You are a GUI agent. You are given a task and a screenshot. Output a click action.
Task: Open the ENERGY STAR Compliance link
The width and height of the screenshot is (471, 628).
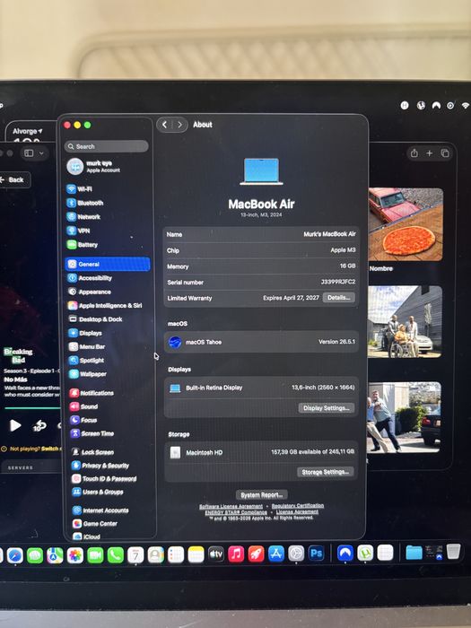236,512
